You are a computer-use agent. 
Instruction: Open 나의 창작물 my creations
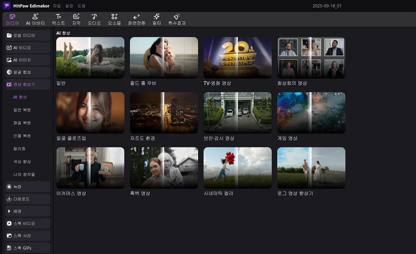tap(24, 175)
